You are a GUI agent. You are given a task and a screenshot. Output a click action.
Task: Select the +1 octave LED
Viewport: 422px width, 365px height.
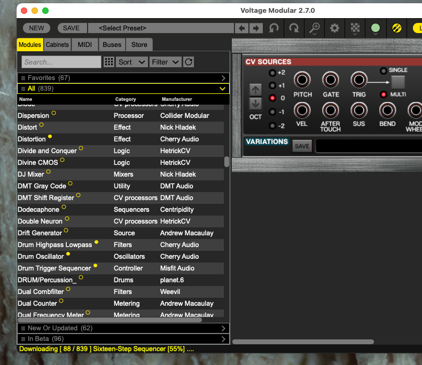tap(272, 85)
